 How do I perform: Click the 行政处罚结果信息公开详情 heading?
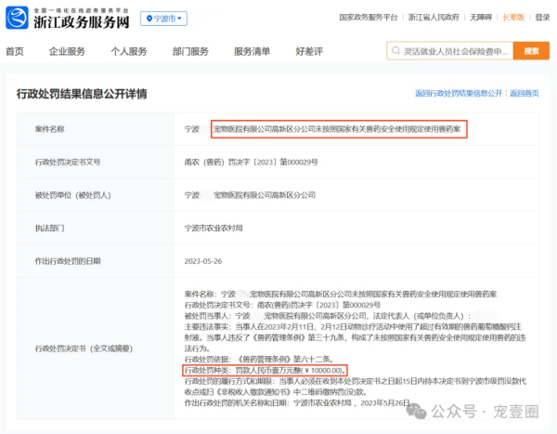coord(82,94)
